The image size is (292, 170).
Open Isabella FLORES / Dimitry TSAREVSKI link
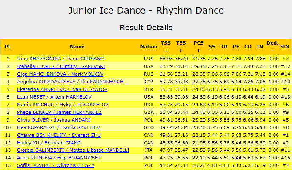[61, 66]
